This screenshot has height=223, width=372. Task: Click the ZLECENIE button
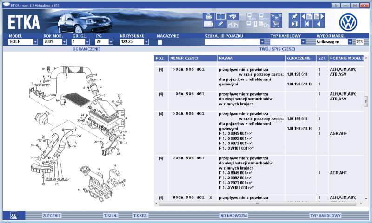coord(52,216)
